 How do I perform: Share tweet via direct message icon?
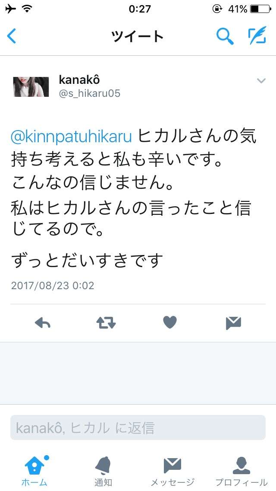(x=233, y=323)
